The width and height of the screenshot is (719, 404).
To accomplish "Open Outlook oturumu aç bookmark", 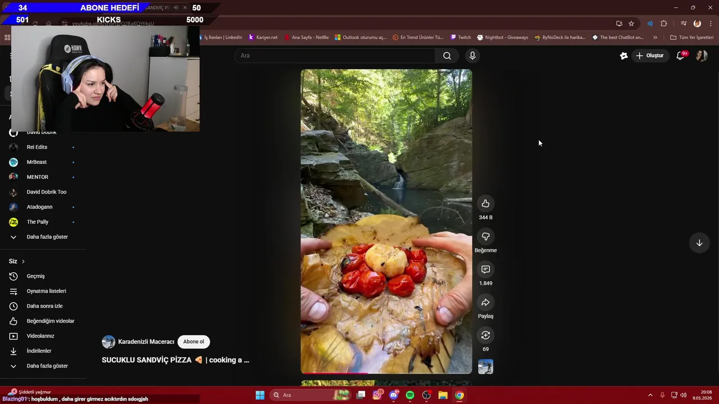I will coord(361,38).
